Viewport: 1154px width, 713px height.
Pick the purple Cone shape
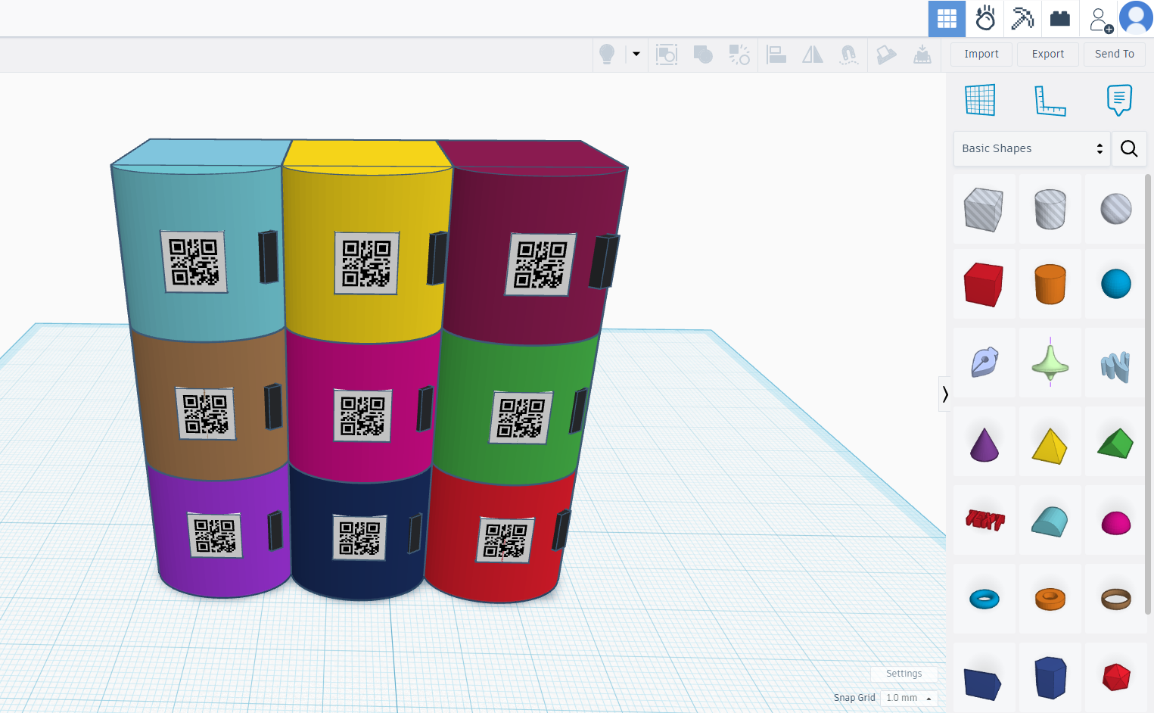[x=984, y=444]
